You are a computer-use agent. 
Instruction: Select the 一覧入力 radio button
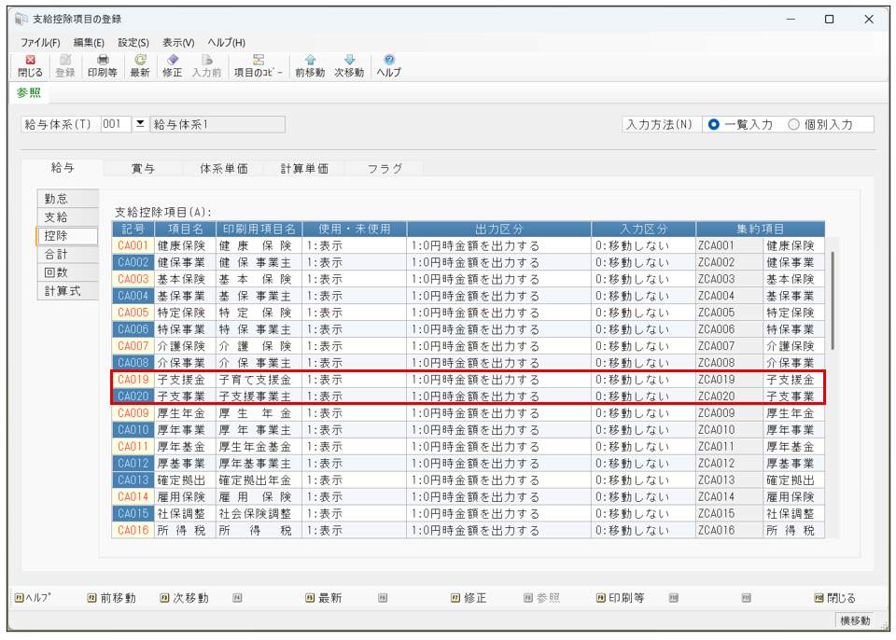pos(714,125)
